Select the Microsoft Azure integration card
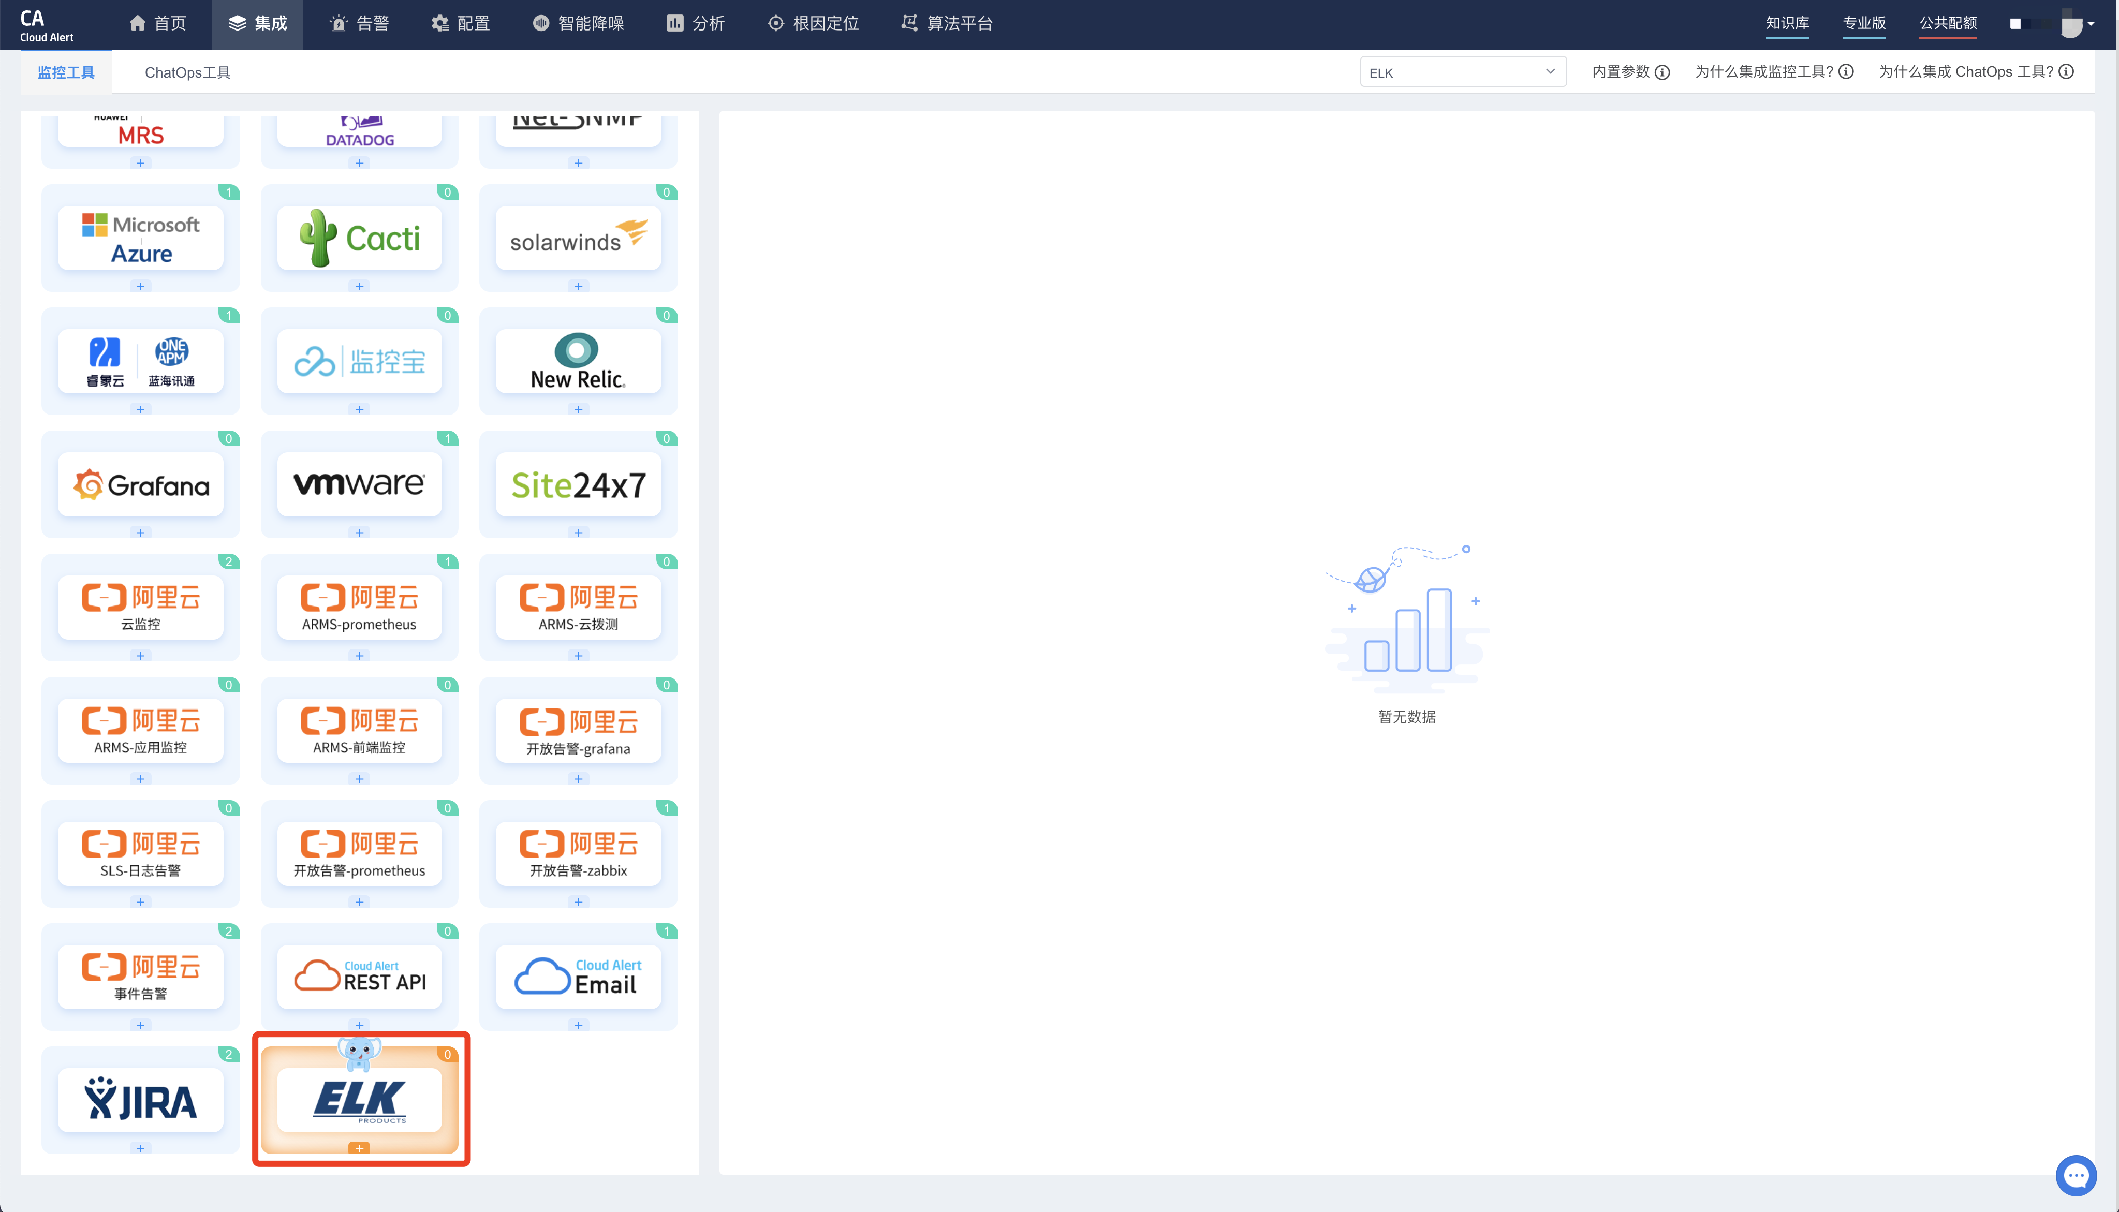The image size is (2119, 1212). coord(141,238)
